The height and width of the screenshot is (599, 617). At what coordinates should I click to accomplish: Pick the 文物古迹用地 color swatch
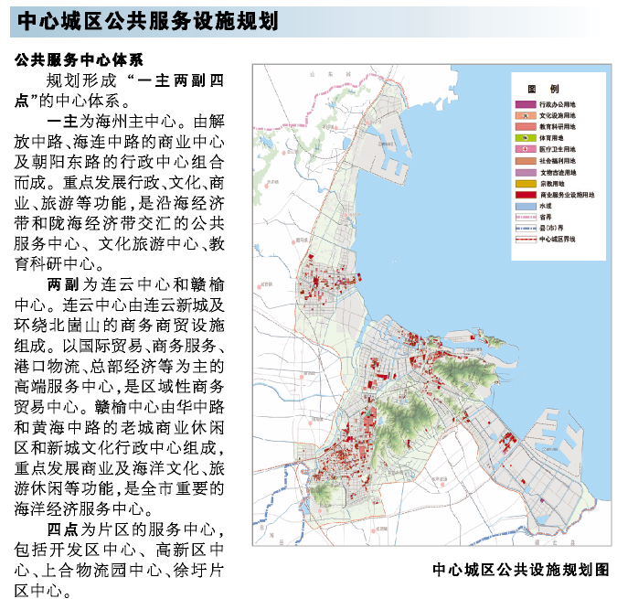click(x=527, y=172)
